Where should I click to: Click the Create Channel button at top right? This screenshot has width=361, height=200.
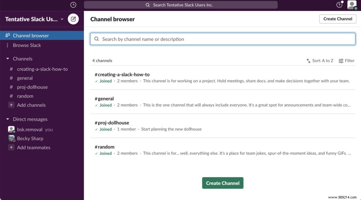[x=338, y=19]
